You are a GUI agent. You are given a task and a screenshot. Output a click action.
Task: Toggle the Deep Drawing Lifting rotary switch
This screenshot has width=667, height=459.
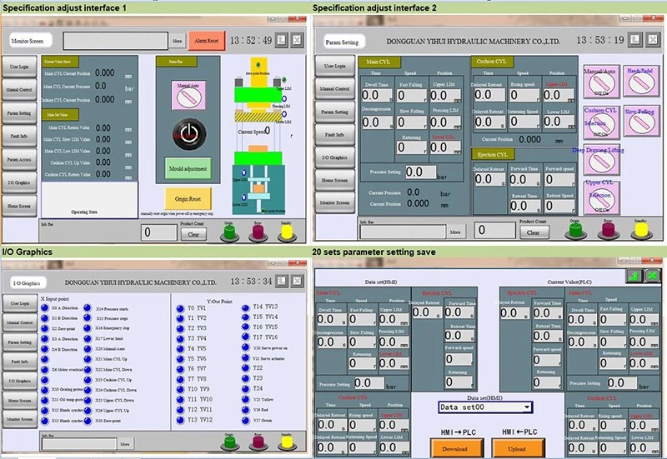click(x=601, y=161)
